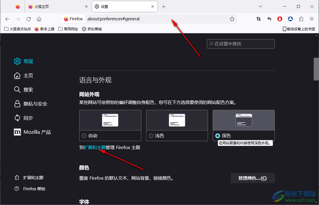Open Firefox 帮助 in the sidebar

pos(30,189)
